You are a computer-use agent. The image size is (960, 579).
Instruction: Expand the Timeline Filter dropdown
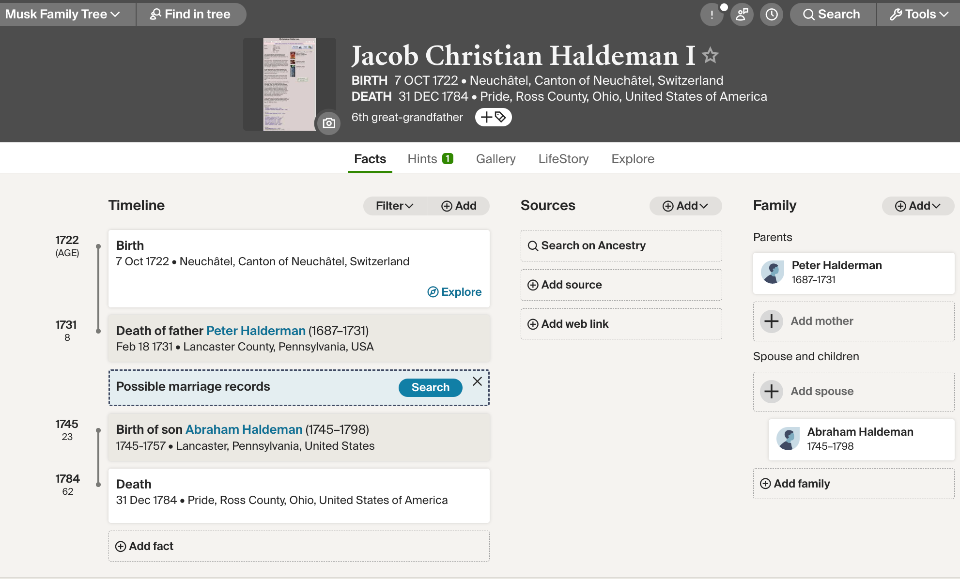(395, 206)
